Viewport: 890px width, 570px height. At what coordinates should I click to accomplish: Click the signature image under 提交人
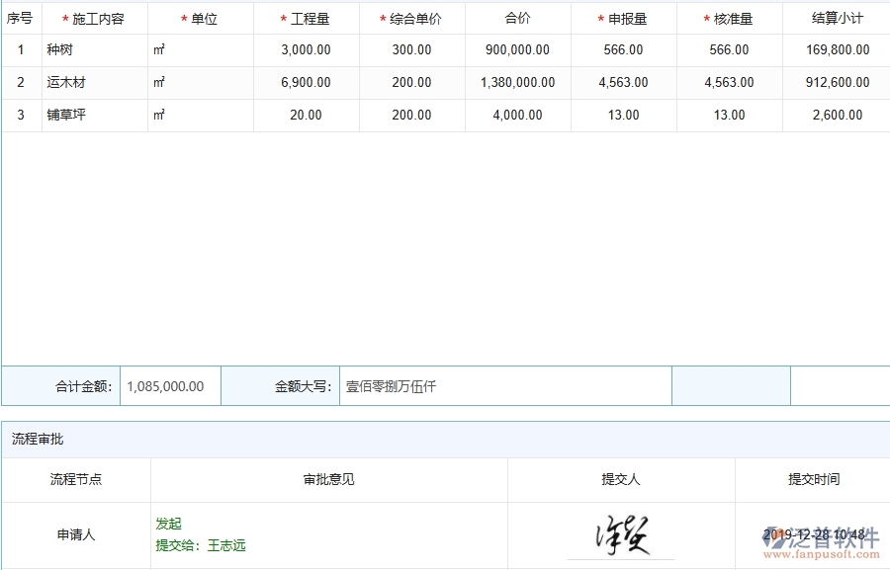pyautogui.click(x=624, y=533)
